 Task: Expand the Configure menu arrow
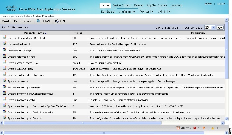point(134,12)
